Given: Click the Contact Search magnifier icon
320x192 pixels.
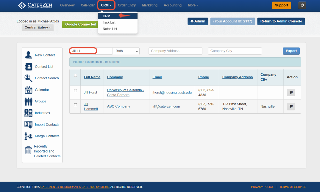Looking at the screenshot, I should pos(28,78).
